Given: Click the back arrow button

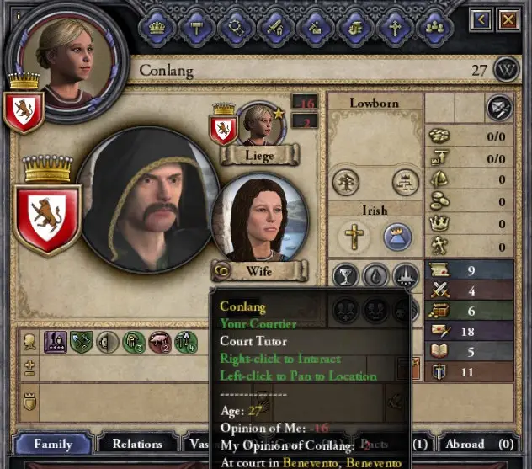Looking at the screenshot, I should (481, 19).
